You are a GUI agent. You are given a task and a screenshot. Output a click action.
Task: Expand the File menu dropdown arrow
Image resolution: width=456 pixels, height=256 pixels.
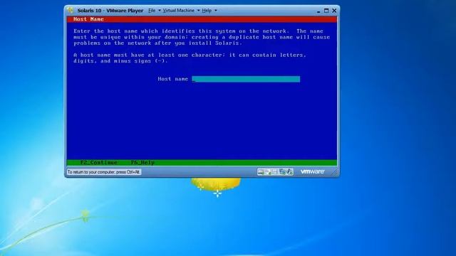tap(160, 11)
